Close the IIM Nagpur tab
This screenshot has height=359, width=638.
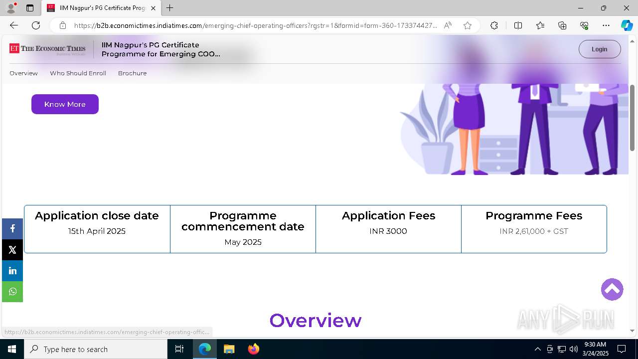click(153, 8)
